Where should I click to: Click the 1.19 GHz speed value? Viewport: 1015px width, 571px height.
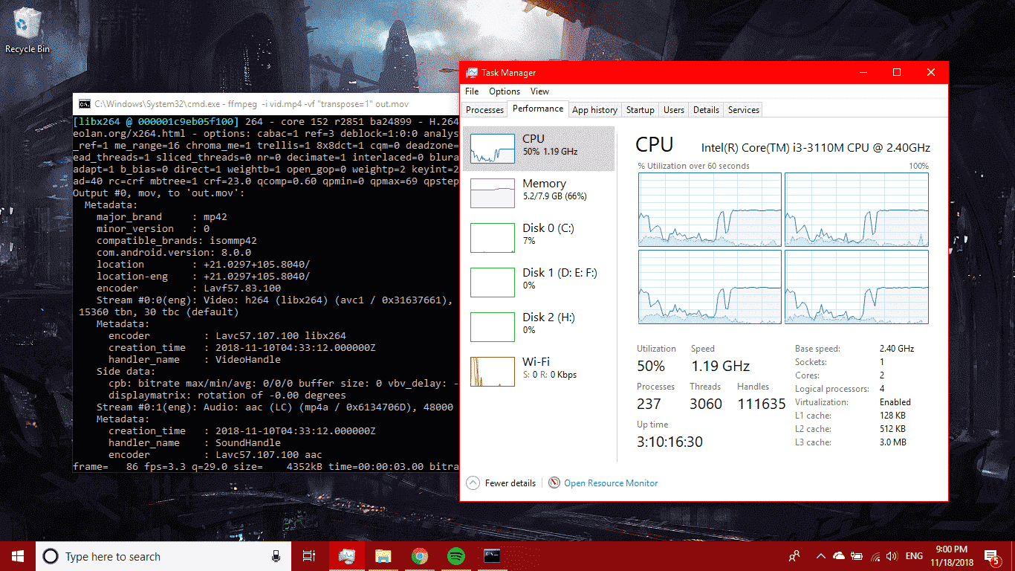tap(720, 366)
